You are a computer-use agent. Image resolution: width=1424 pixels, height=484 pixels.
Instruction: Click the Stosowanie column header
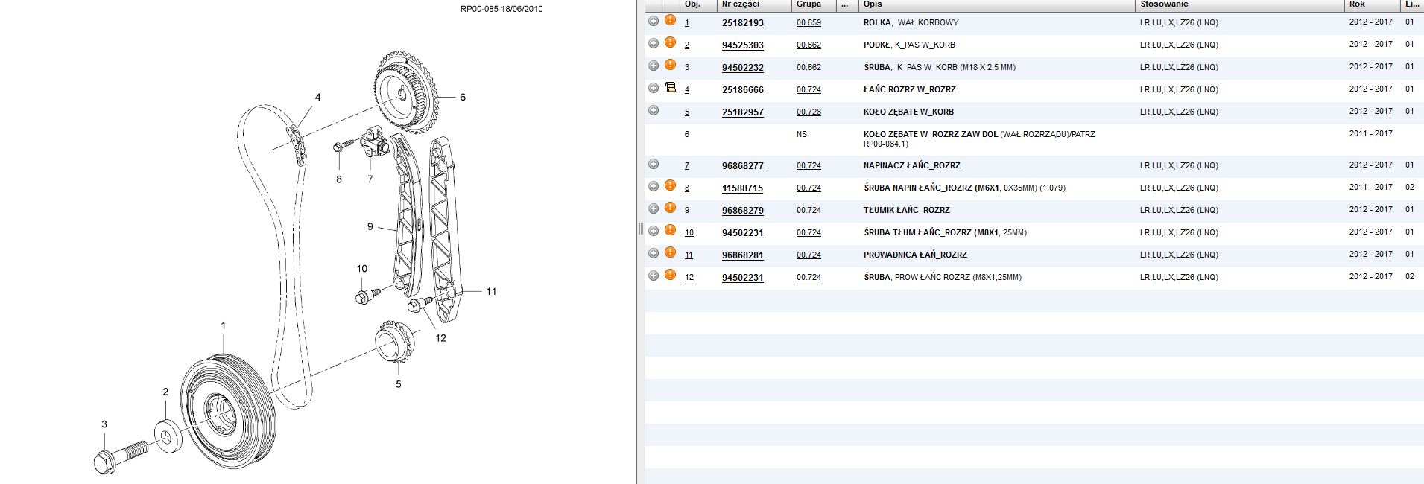tap(1164, 4)
